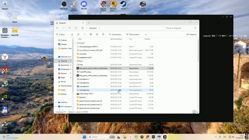The width and height of the screenshot is (249, 140).
Task: Open Документы in the navigation pane
Action: pos(63,65)
